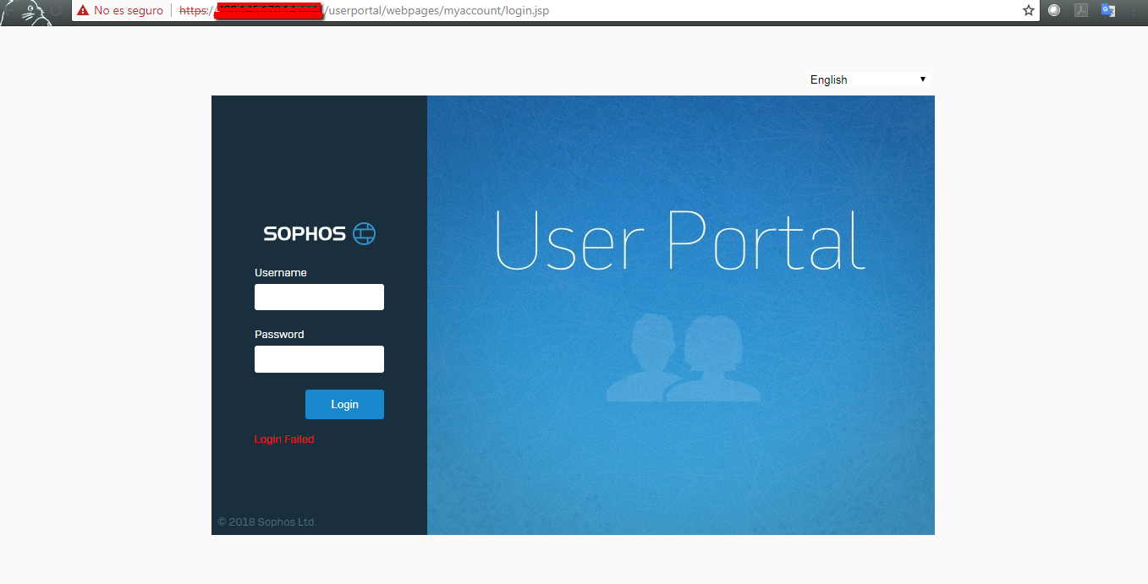The width and height of the screenshot is (1148, 584).
Task: Reload the page with the refresh icon
Action: (56, 11)
